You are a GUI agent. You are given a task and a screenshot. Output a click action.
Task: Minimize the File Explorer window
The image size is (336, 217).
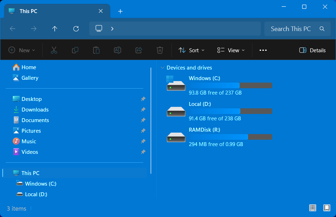click(x=284, y=7)
